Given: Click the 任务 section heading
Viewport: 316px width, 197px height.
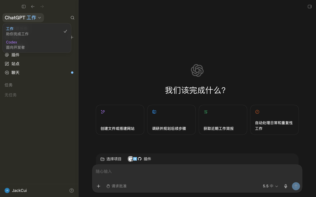Looking at the screenshot, I should 9,85.
